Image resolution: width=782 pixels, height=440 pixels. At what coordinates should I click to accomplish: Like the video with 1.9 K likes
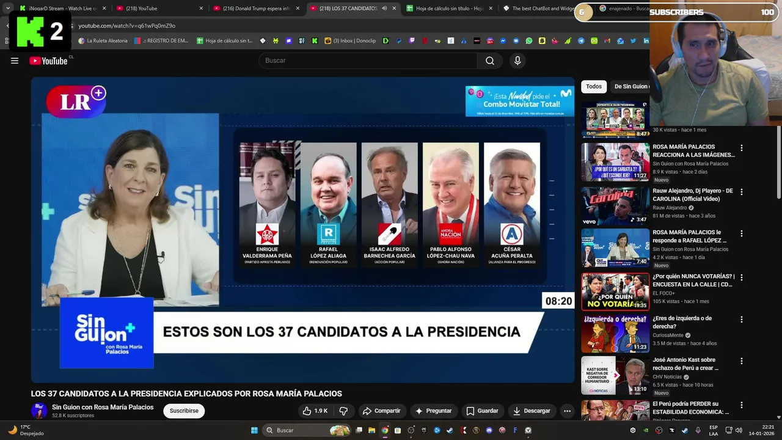coord(315,411)
